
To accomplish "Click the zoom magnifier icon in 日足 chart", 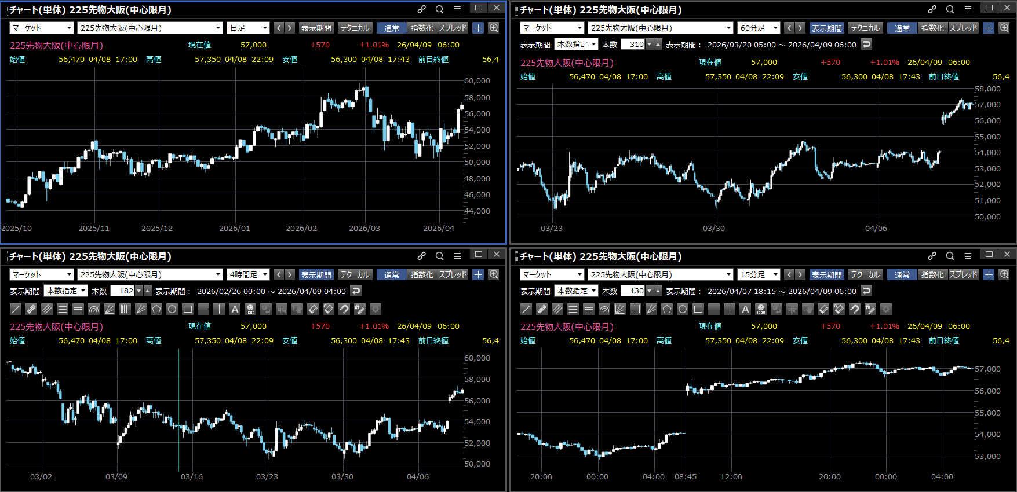I will click(x=494, y=28).
